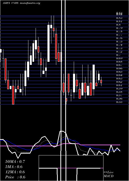Viewport: 129px width, 181px height.
Task: Click the 0.79 price axis label
Action: (x=119, y=28)
